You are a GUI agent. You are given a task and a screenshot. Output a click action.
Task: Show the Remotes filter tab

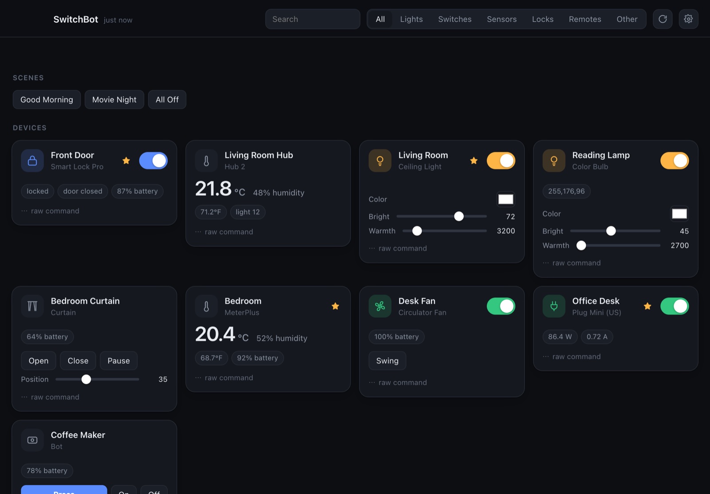pos(585,19)
